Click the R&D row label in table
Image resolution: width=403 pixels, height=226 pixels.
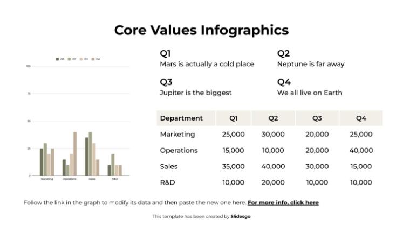(x=168, y=183)
